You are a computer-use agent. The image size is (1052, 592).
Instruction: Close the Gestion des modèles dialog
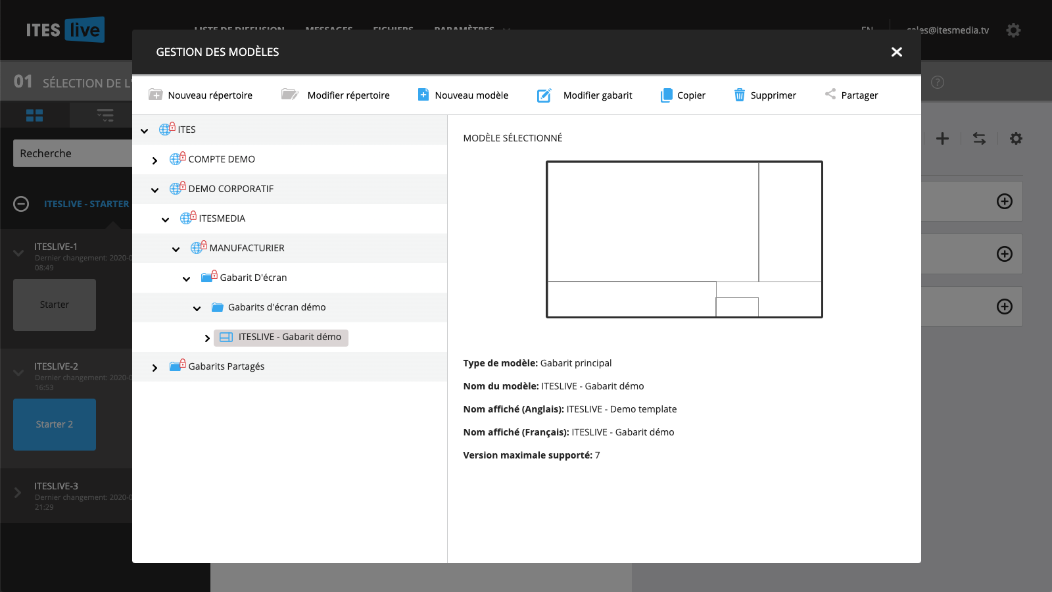897,52
